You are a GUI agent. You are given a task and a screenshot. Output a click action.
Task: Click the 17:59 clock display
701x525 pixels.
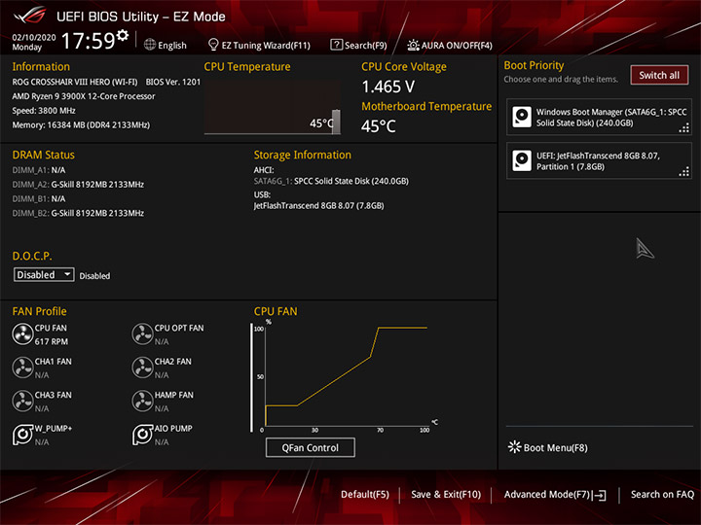[89, 41]
